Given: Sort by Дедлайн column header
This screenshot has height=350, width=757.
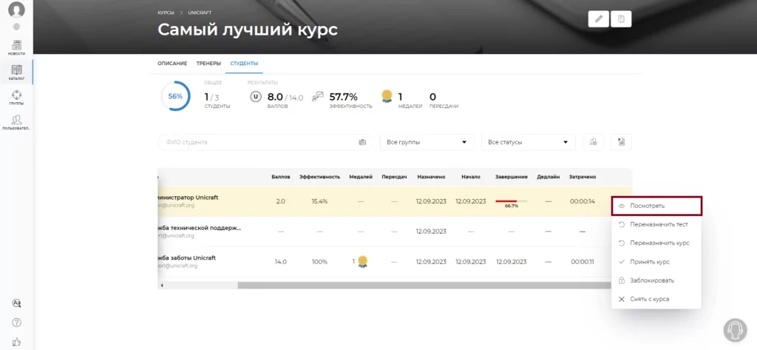Looking at the screenshot, I should pos(548,177).
